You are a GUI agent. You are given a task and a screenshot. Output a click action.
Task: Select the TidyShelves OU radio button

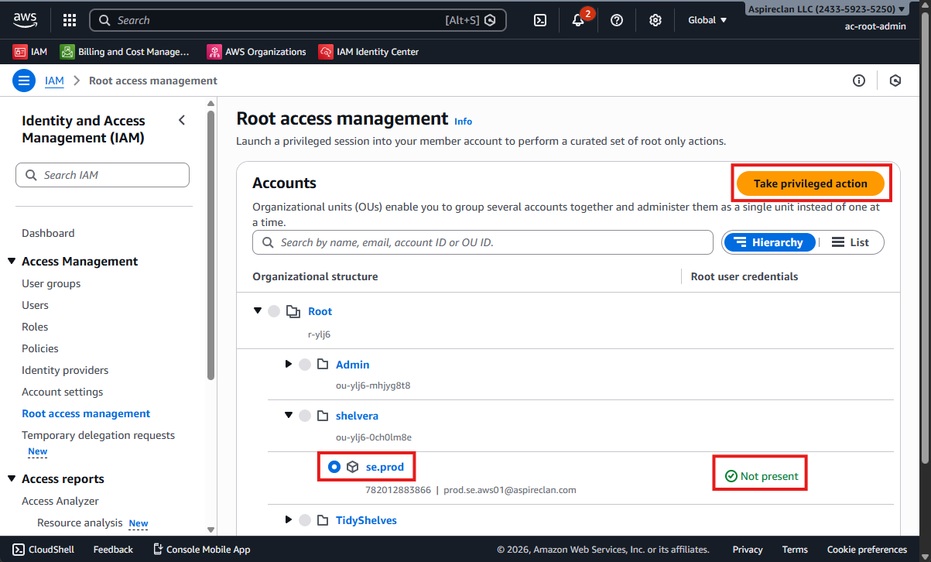click(x=305, y=520)
